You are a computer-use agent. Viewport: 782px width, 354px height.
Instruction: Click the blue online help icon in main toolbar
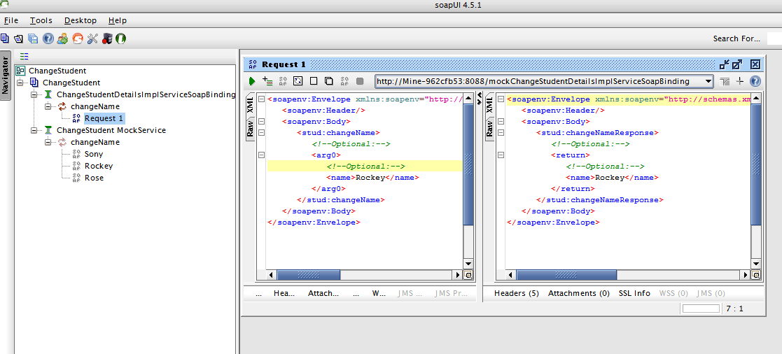(x=48, y=38)
